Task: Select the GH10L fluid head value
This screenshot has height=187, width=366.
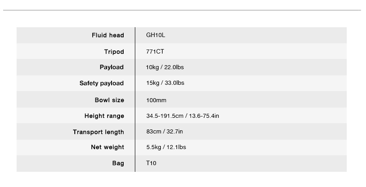Action: 153,35
